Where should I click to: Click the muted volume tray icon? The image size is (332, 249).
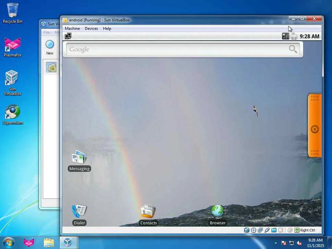(x=299, y=243)
